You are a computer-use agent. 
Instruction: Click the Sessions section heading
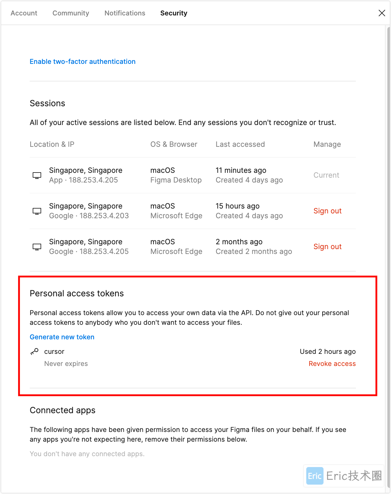tap(48, 103)
